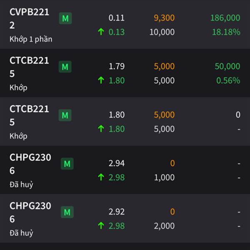Tap the M badge on CHPG2306 2.94 order
Screen dimensions: 250x250
pos(67,164)
